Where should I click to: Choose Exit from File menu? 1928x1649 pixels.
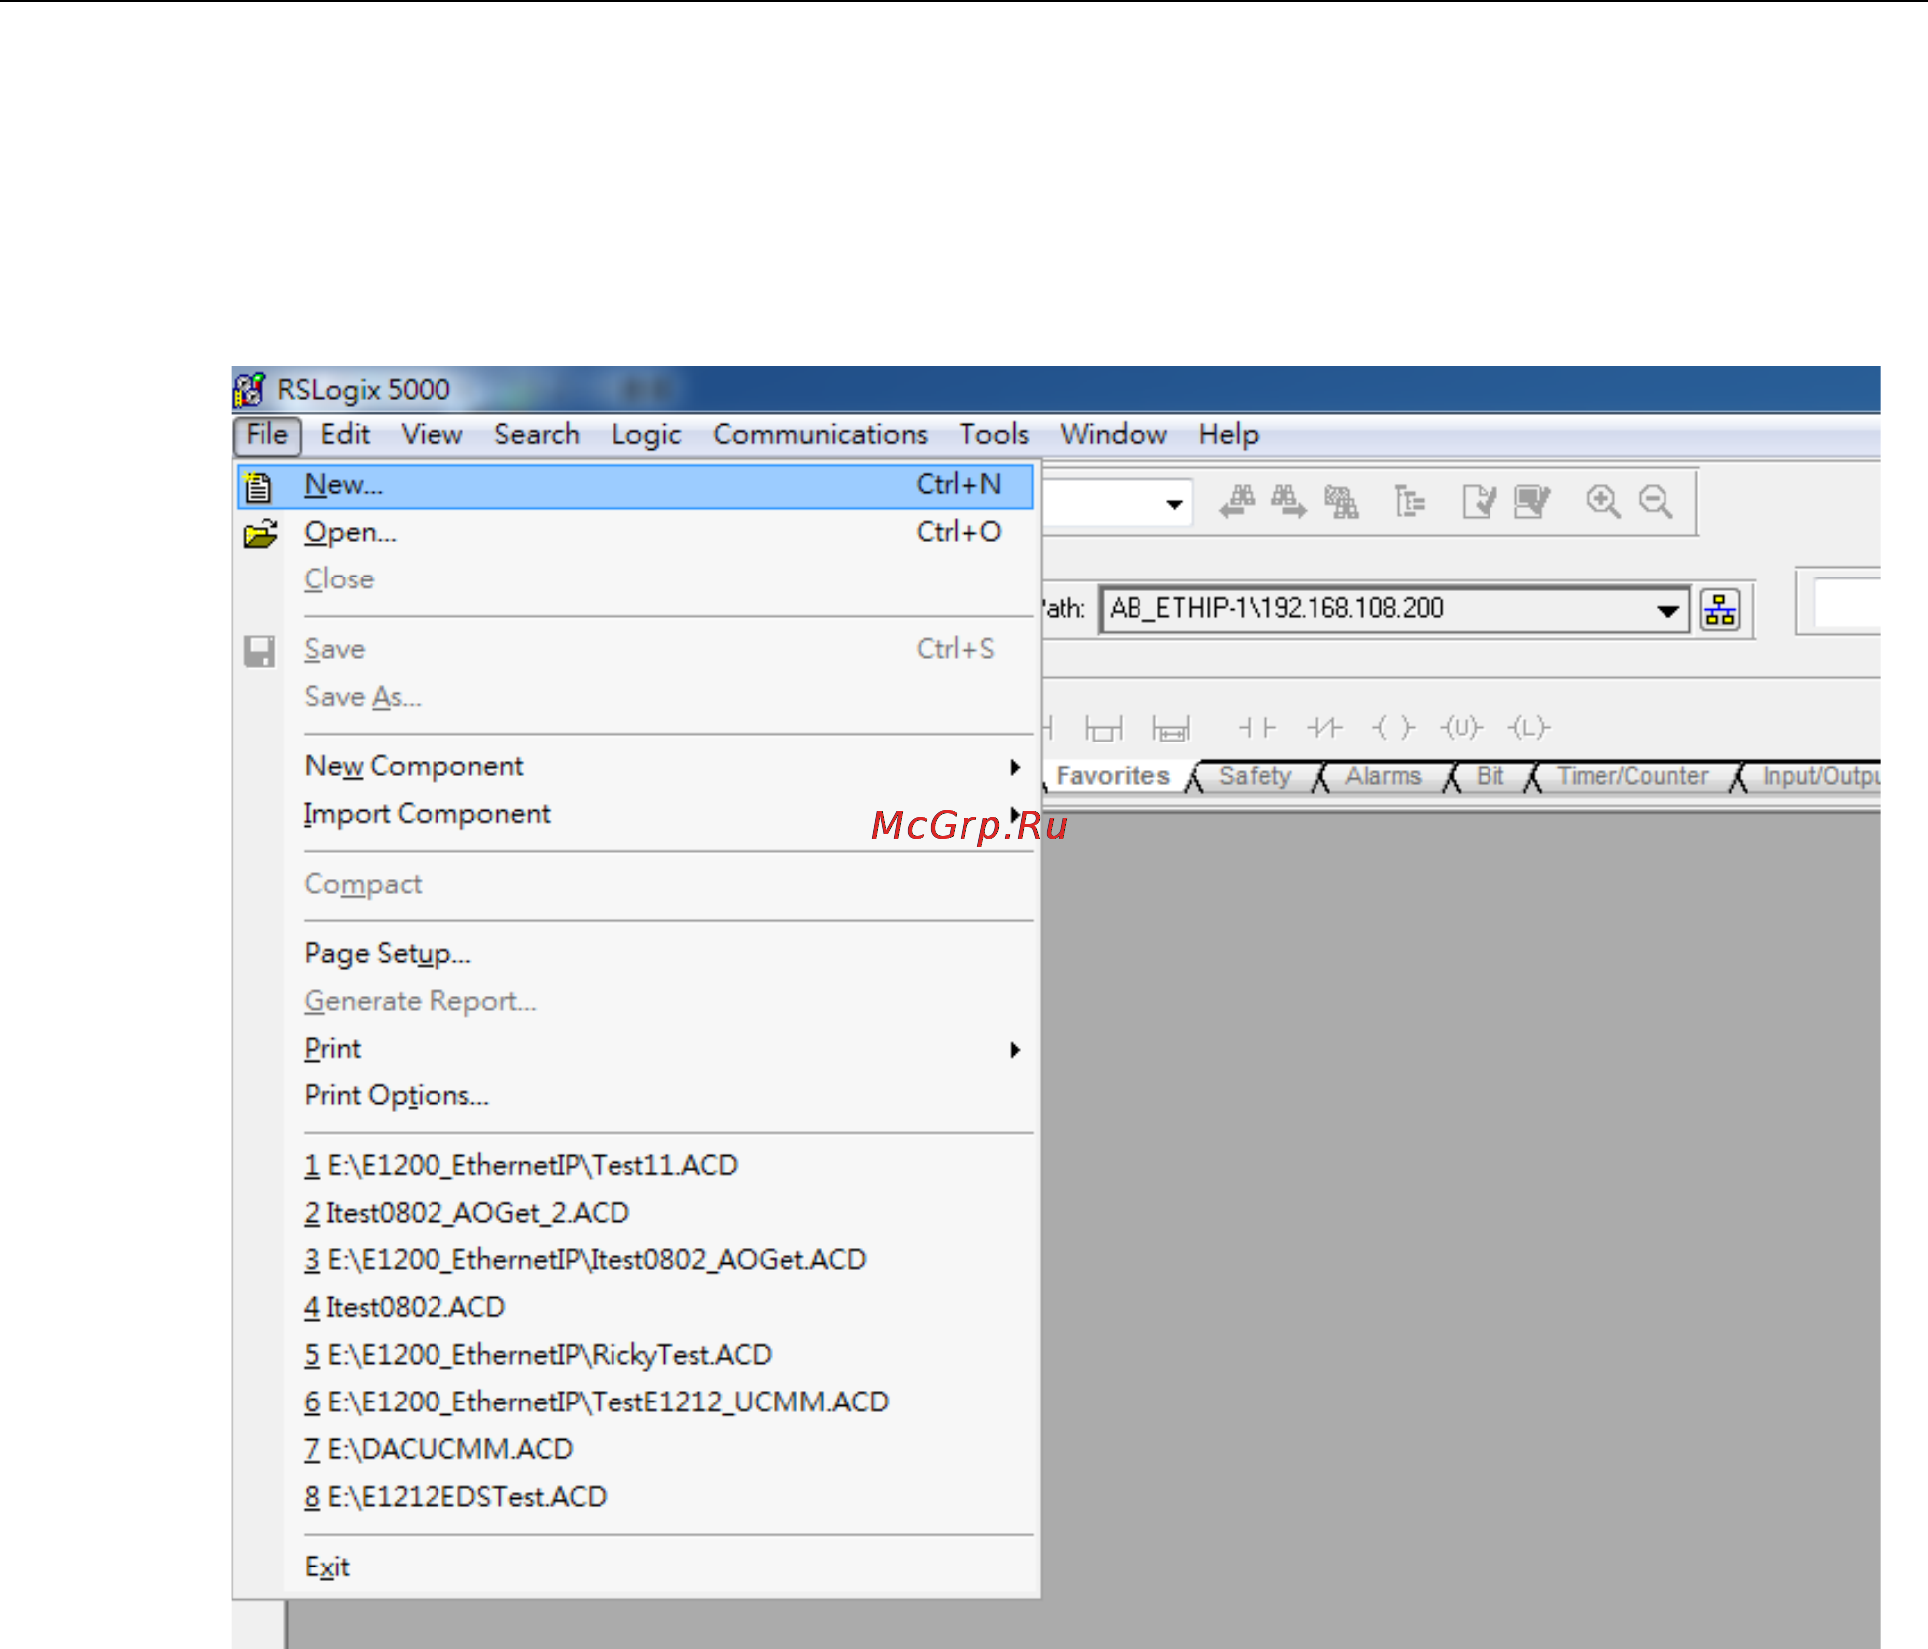(x=636, y=1567)
